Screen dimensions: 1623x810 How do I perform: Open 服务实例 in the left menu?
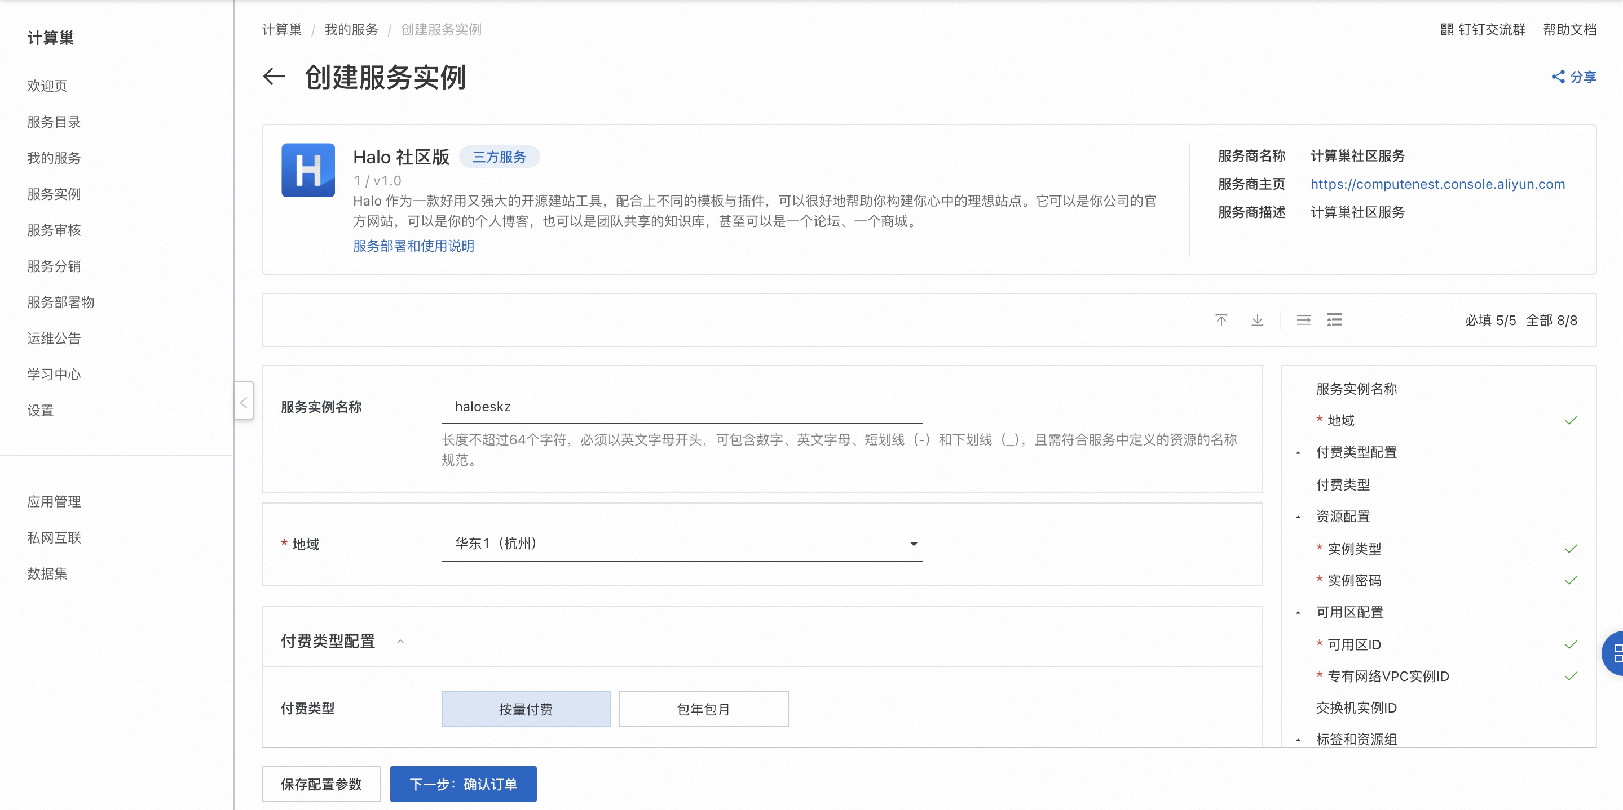[54, 194]
